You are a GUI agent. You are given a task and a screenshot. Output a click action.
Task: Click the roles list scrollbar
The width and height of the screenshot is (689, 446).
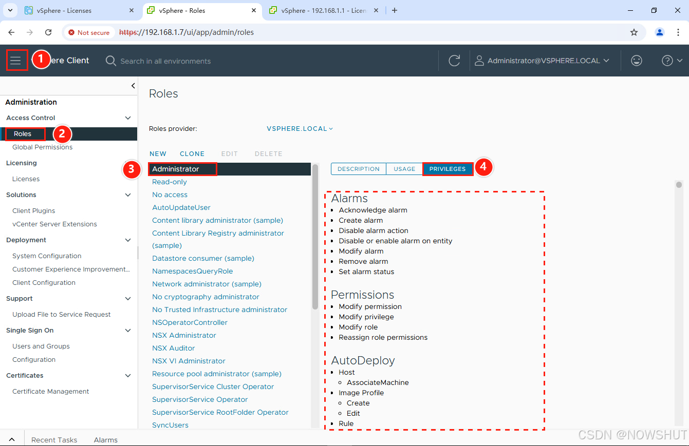click(315, 237)
